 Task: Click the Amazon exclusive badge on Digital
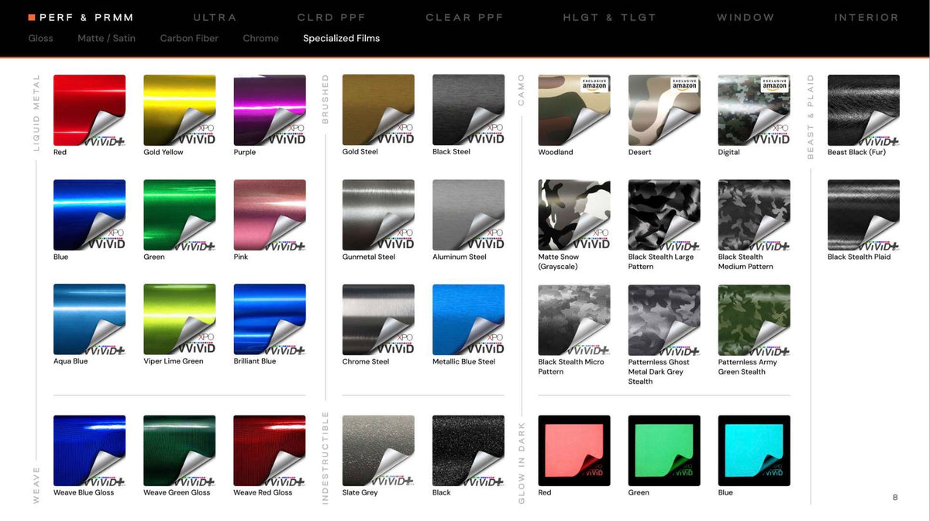774,85
